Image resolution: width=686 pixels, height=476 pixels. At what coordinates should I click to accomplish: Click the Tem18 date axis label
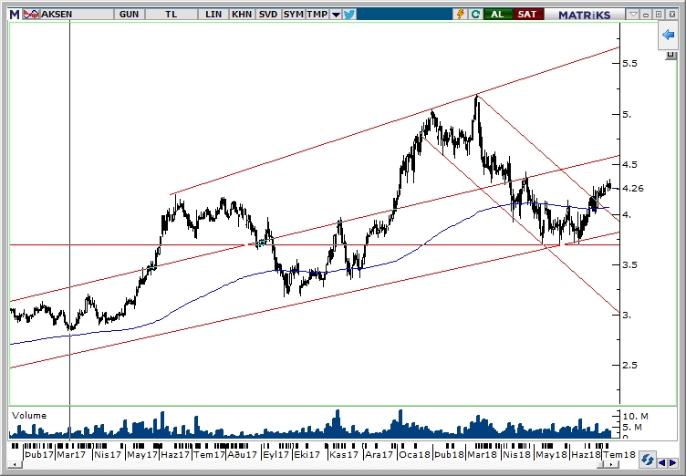619,454
